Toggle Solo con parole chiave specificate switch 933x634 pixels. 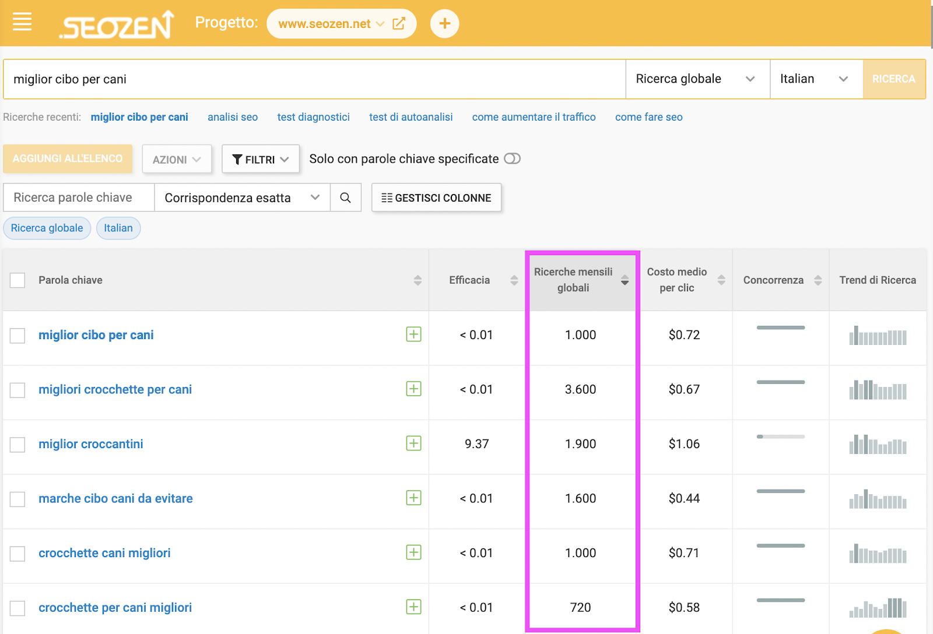pos(512,158)
